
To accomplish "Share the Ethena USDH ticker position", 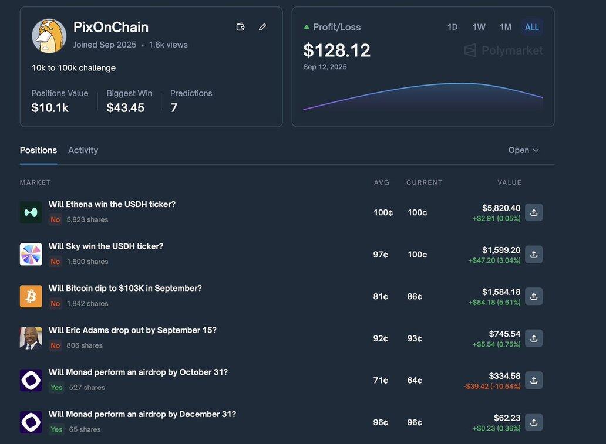I will point(534,212).
